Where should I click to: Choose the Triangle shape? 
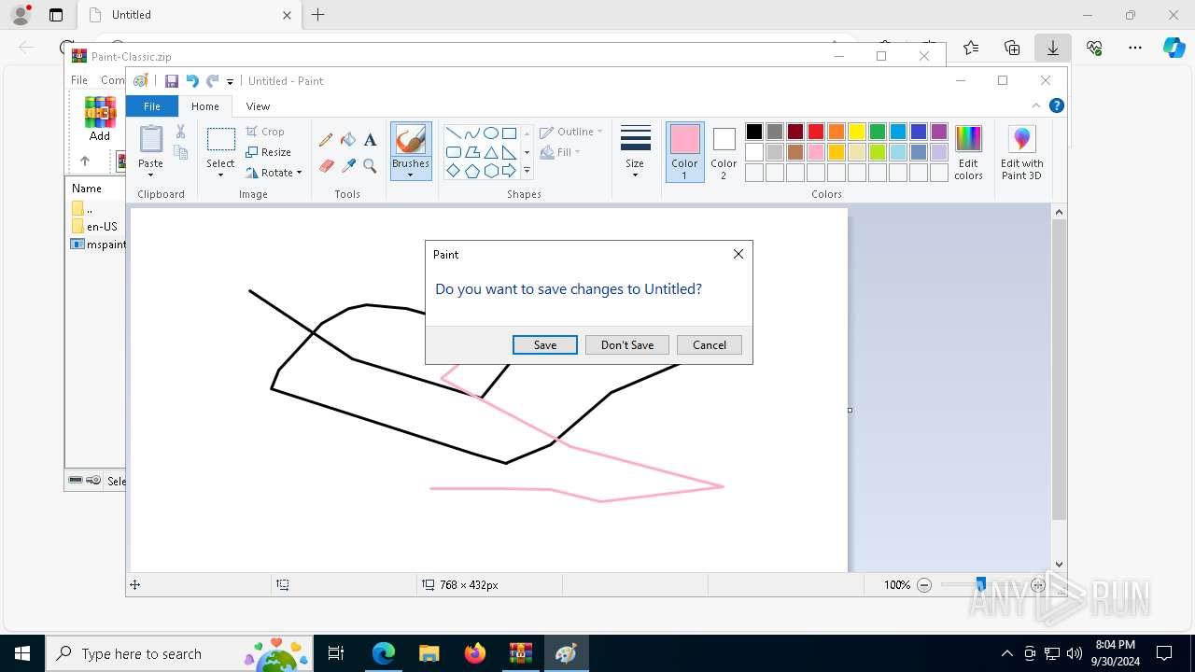pos(490,152)
